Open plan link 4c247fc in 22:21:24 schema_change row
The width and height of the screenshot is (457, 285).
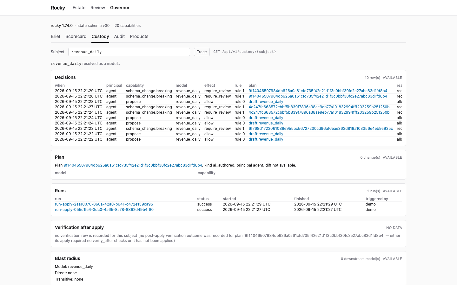(319, 112)
